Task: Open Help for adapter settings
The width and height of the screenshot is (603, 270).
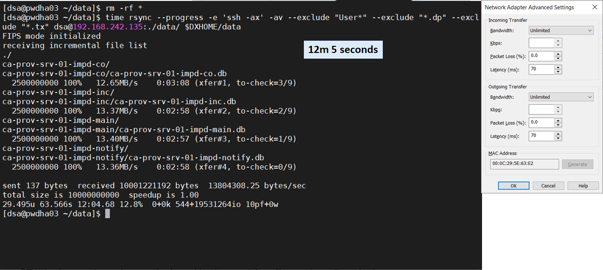Action: point(583,186)
